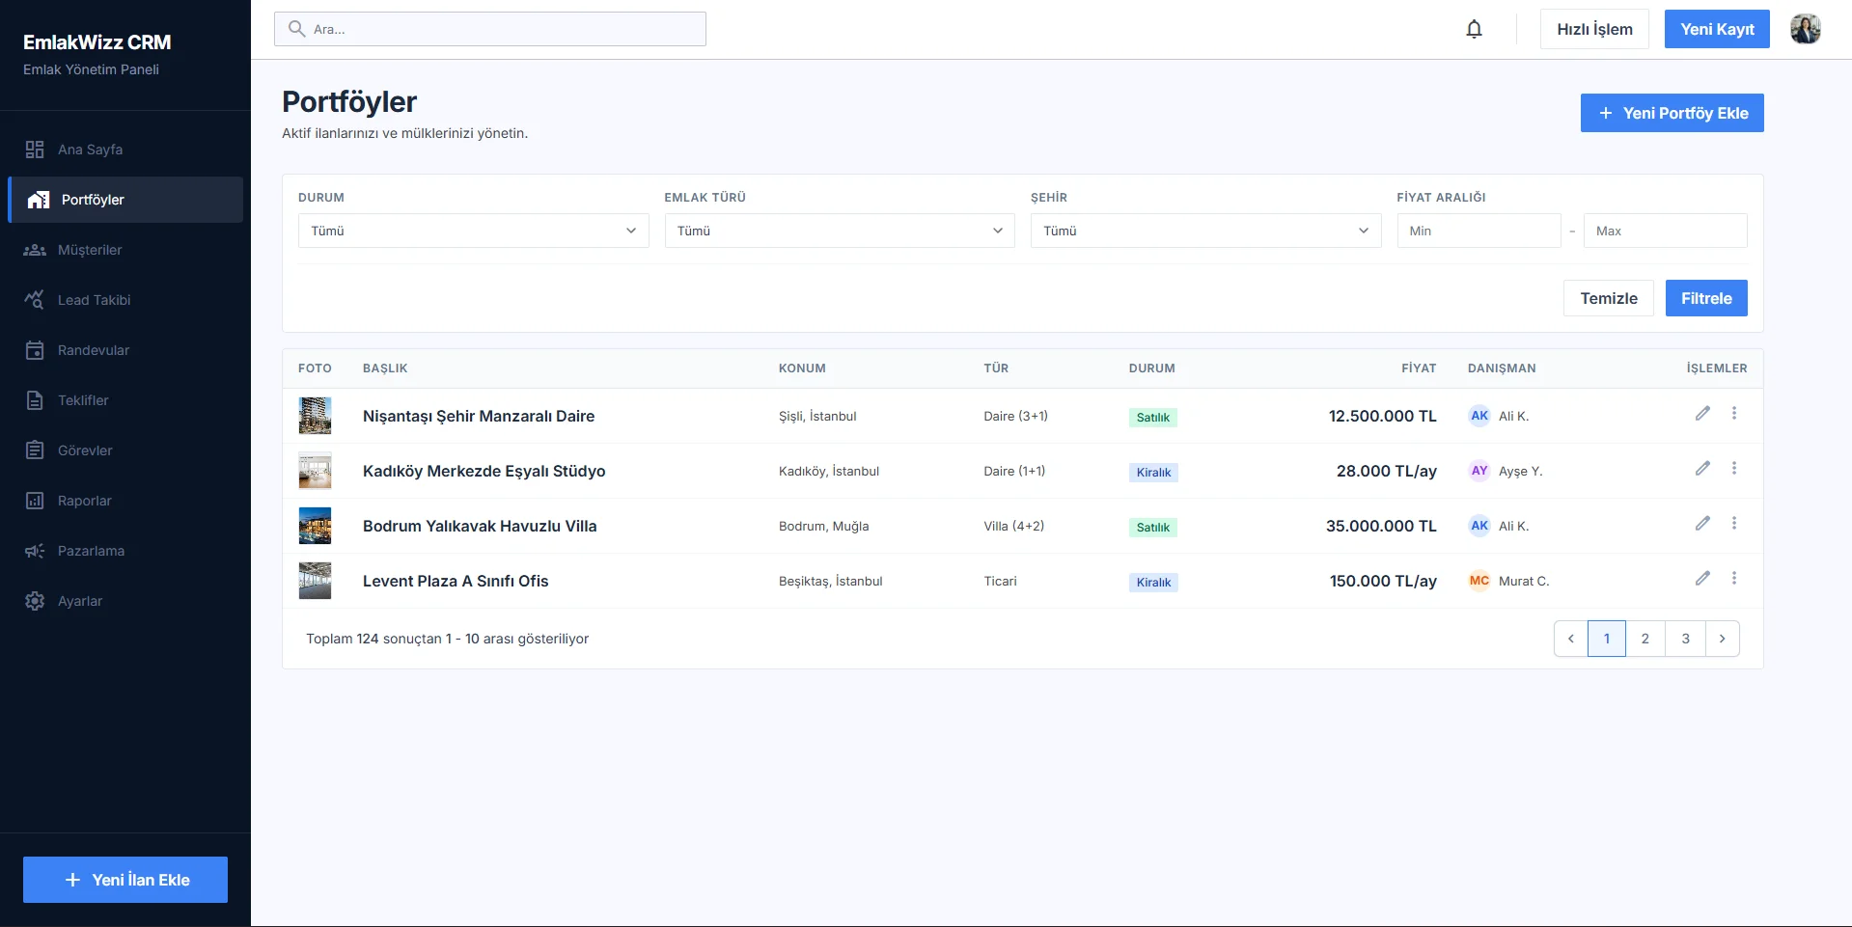Click the Başlık column header

(x=385, y=368)
